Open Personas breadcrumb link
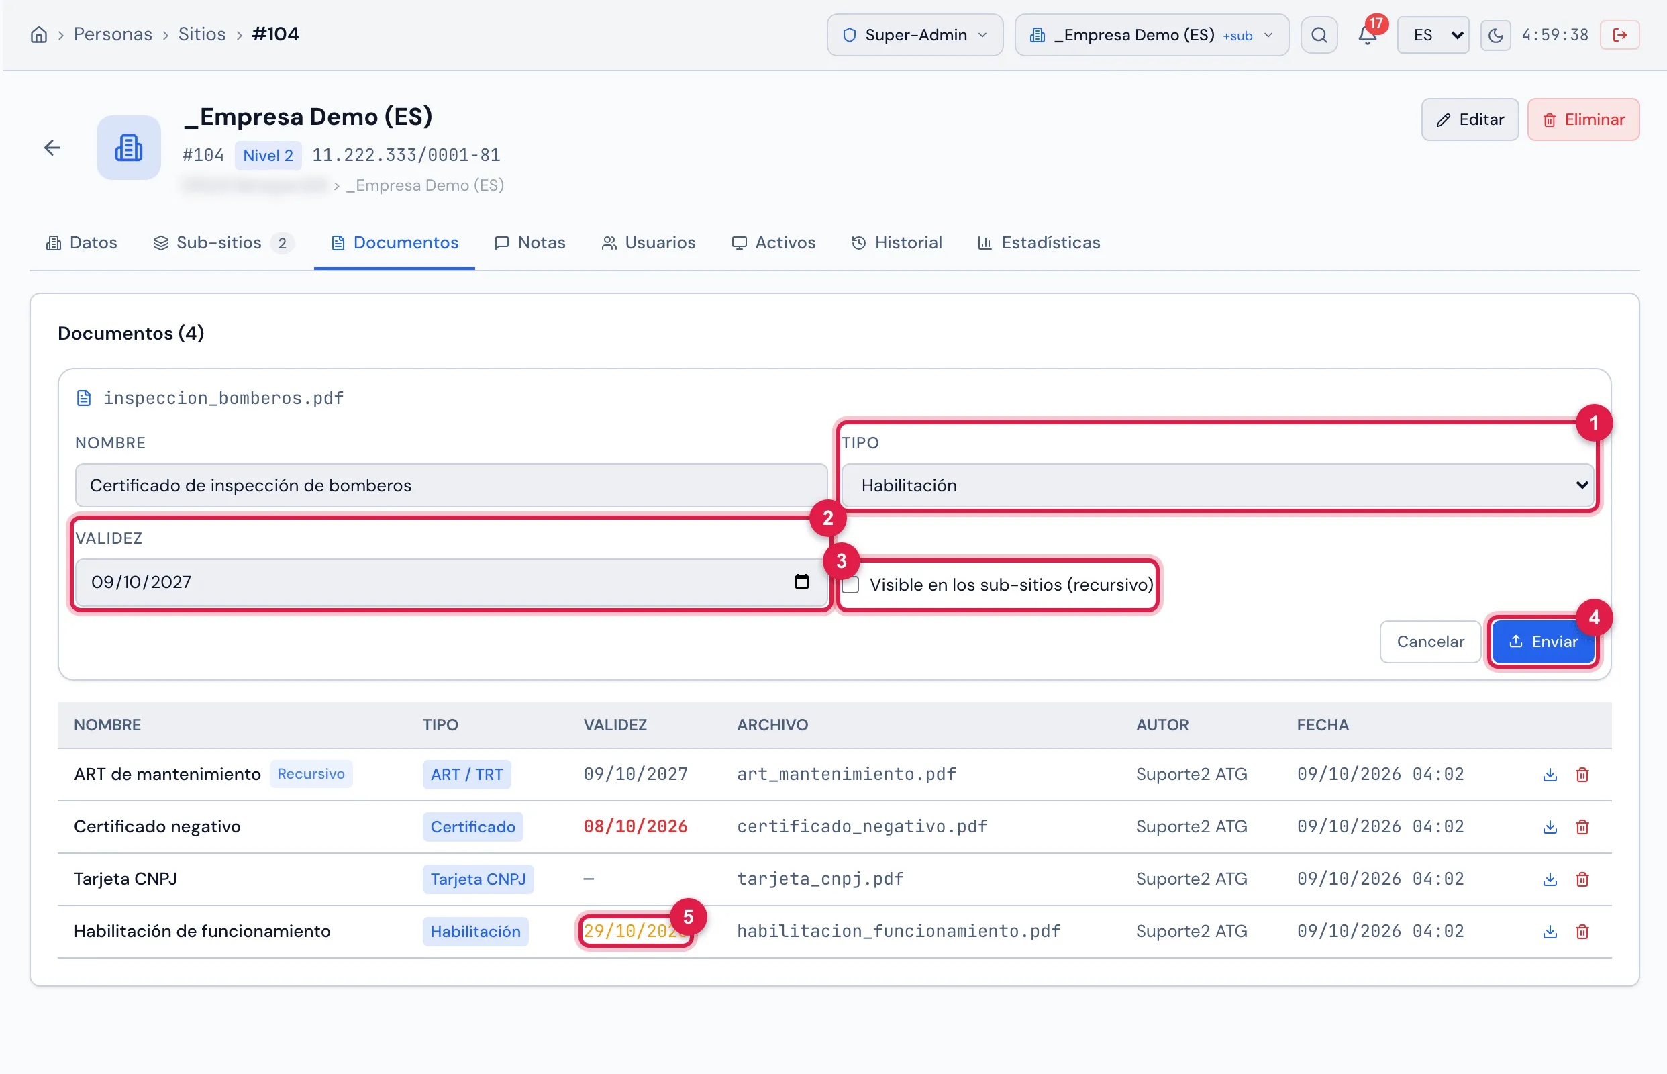 coord(113,34)
